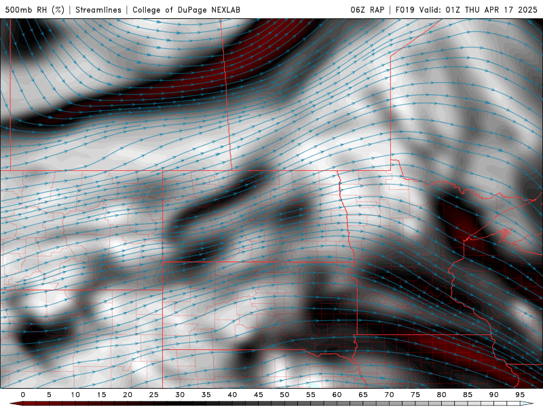Click 'College of DuPage NEXLAB' header text
The height and width of the screenshot is (407, 543).
tap(186, 9)
